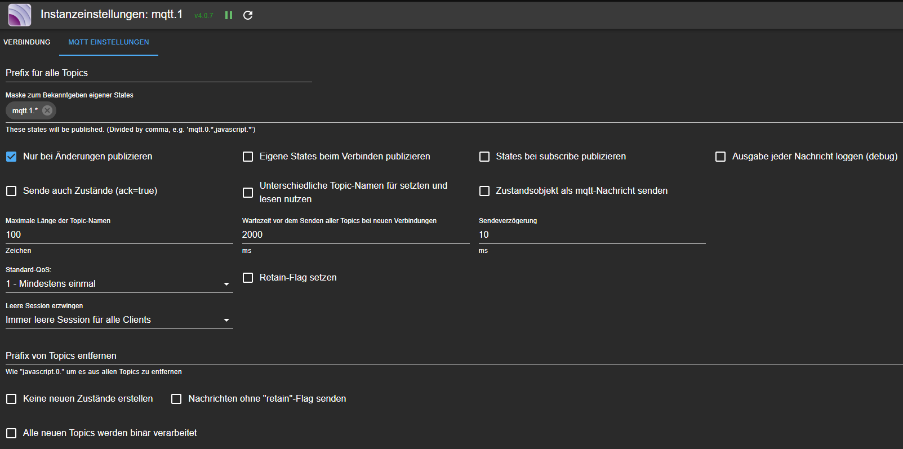903x449 pixels.
Task: Check Keine neuen Zustände erstellen
Action: (x=11, y=399)
